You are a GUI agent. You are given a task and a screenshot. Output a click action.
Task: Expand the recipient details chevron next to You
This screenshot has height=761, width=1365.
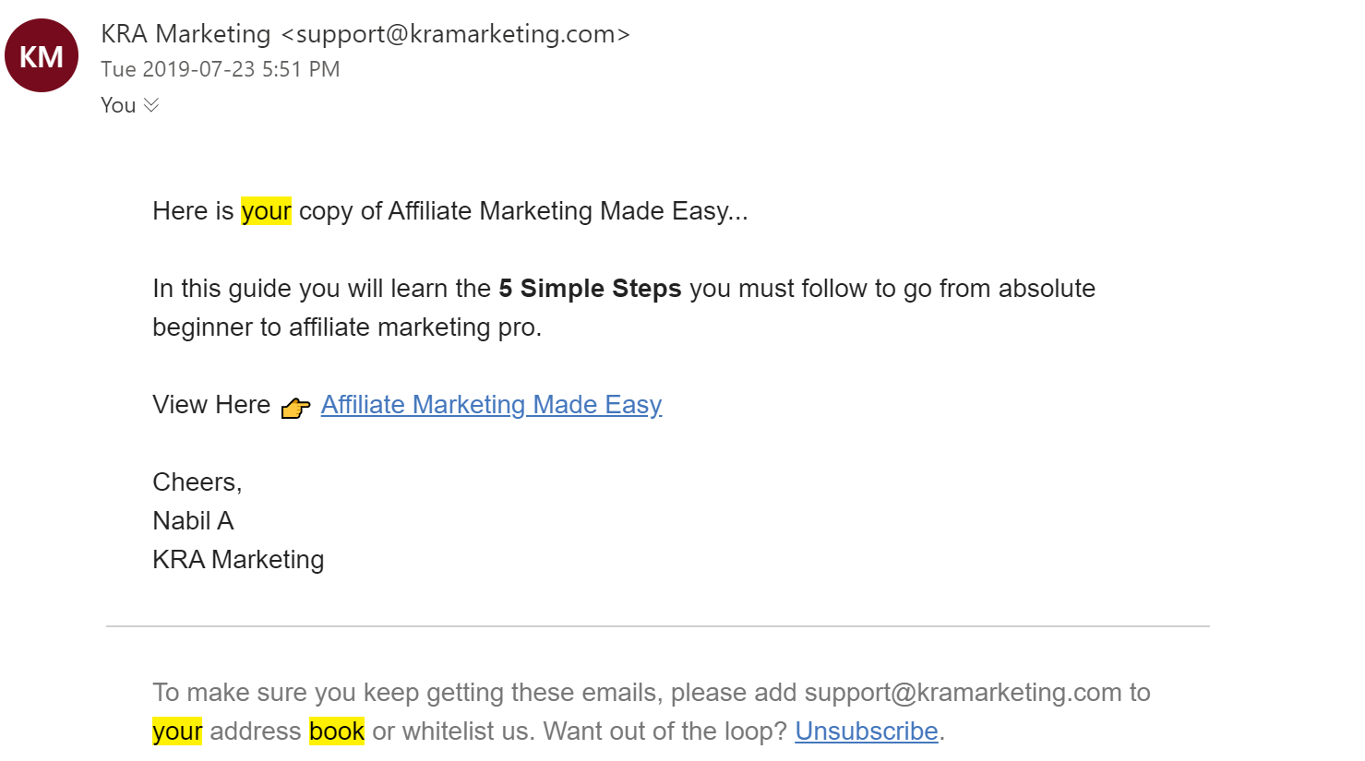point(151,105)
